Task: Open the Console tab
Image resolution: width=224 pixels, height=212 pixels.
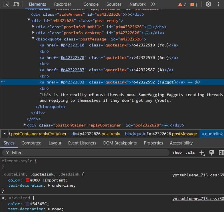Action: (91, 4)
